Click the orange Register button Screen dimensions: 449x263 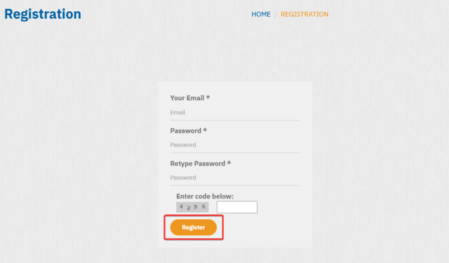coord(193,227)
